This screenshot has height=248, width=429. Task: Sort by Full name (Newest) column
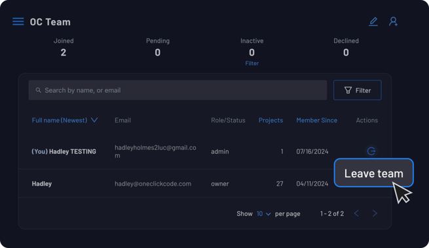(x=60, y=120)
